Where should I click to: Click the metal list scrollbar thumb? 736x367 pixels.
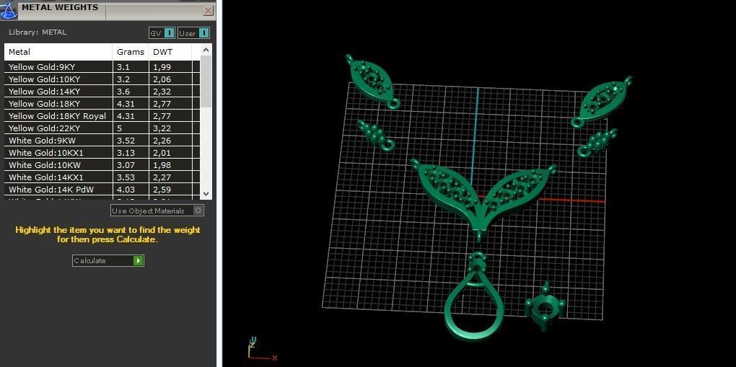(x=206, y=81)
